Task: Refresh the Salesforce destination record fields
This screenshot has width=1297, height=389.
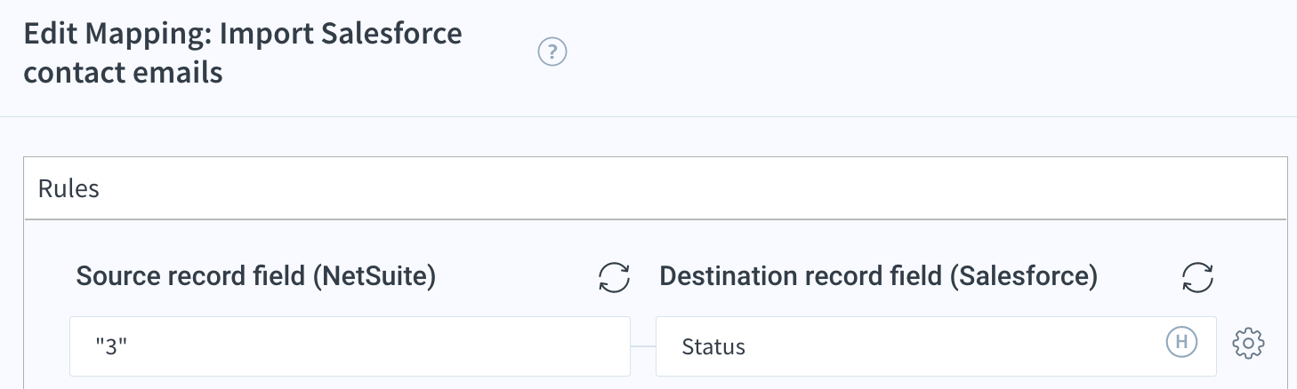Action: (x=1197, y=277)
